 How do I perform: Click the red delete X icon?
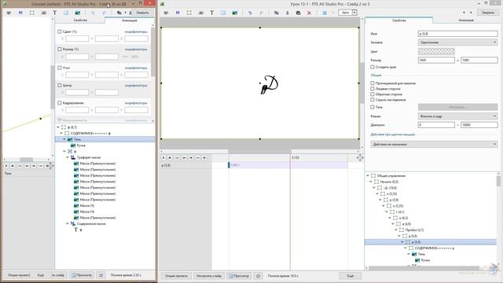click(309, 13)
